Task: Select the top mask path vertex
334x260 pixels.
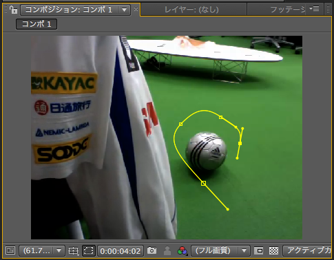Action: tap(220, 117)
